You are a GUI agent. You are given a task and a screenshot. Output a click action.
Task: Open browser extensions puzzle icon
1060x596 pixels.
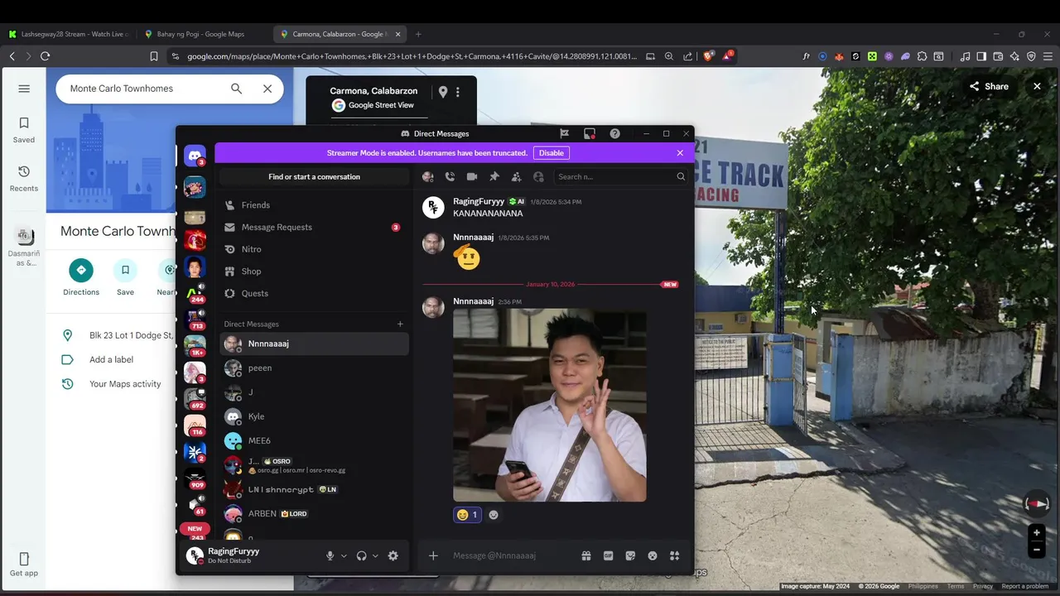click(922, 56)
